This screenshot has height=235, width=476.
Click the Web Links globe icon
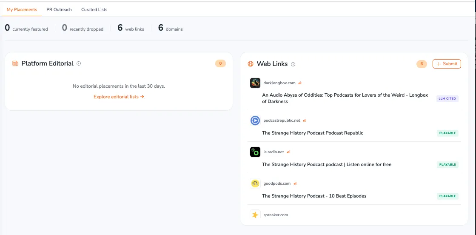click(x=251, y=64)
